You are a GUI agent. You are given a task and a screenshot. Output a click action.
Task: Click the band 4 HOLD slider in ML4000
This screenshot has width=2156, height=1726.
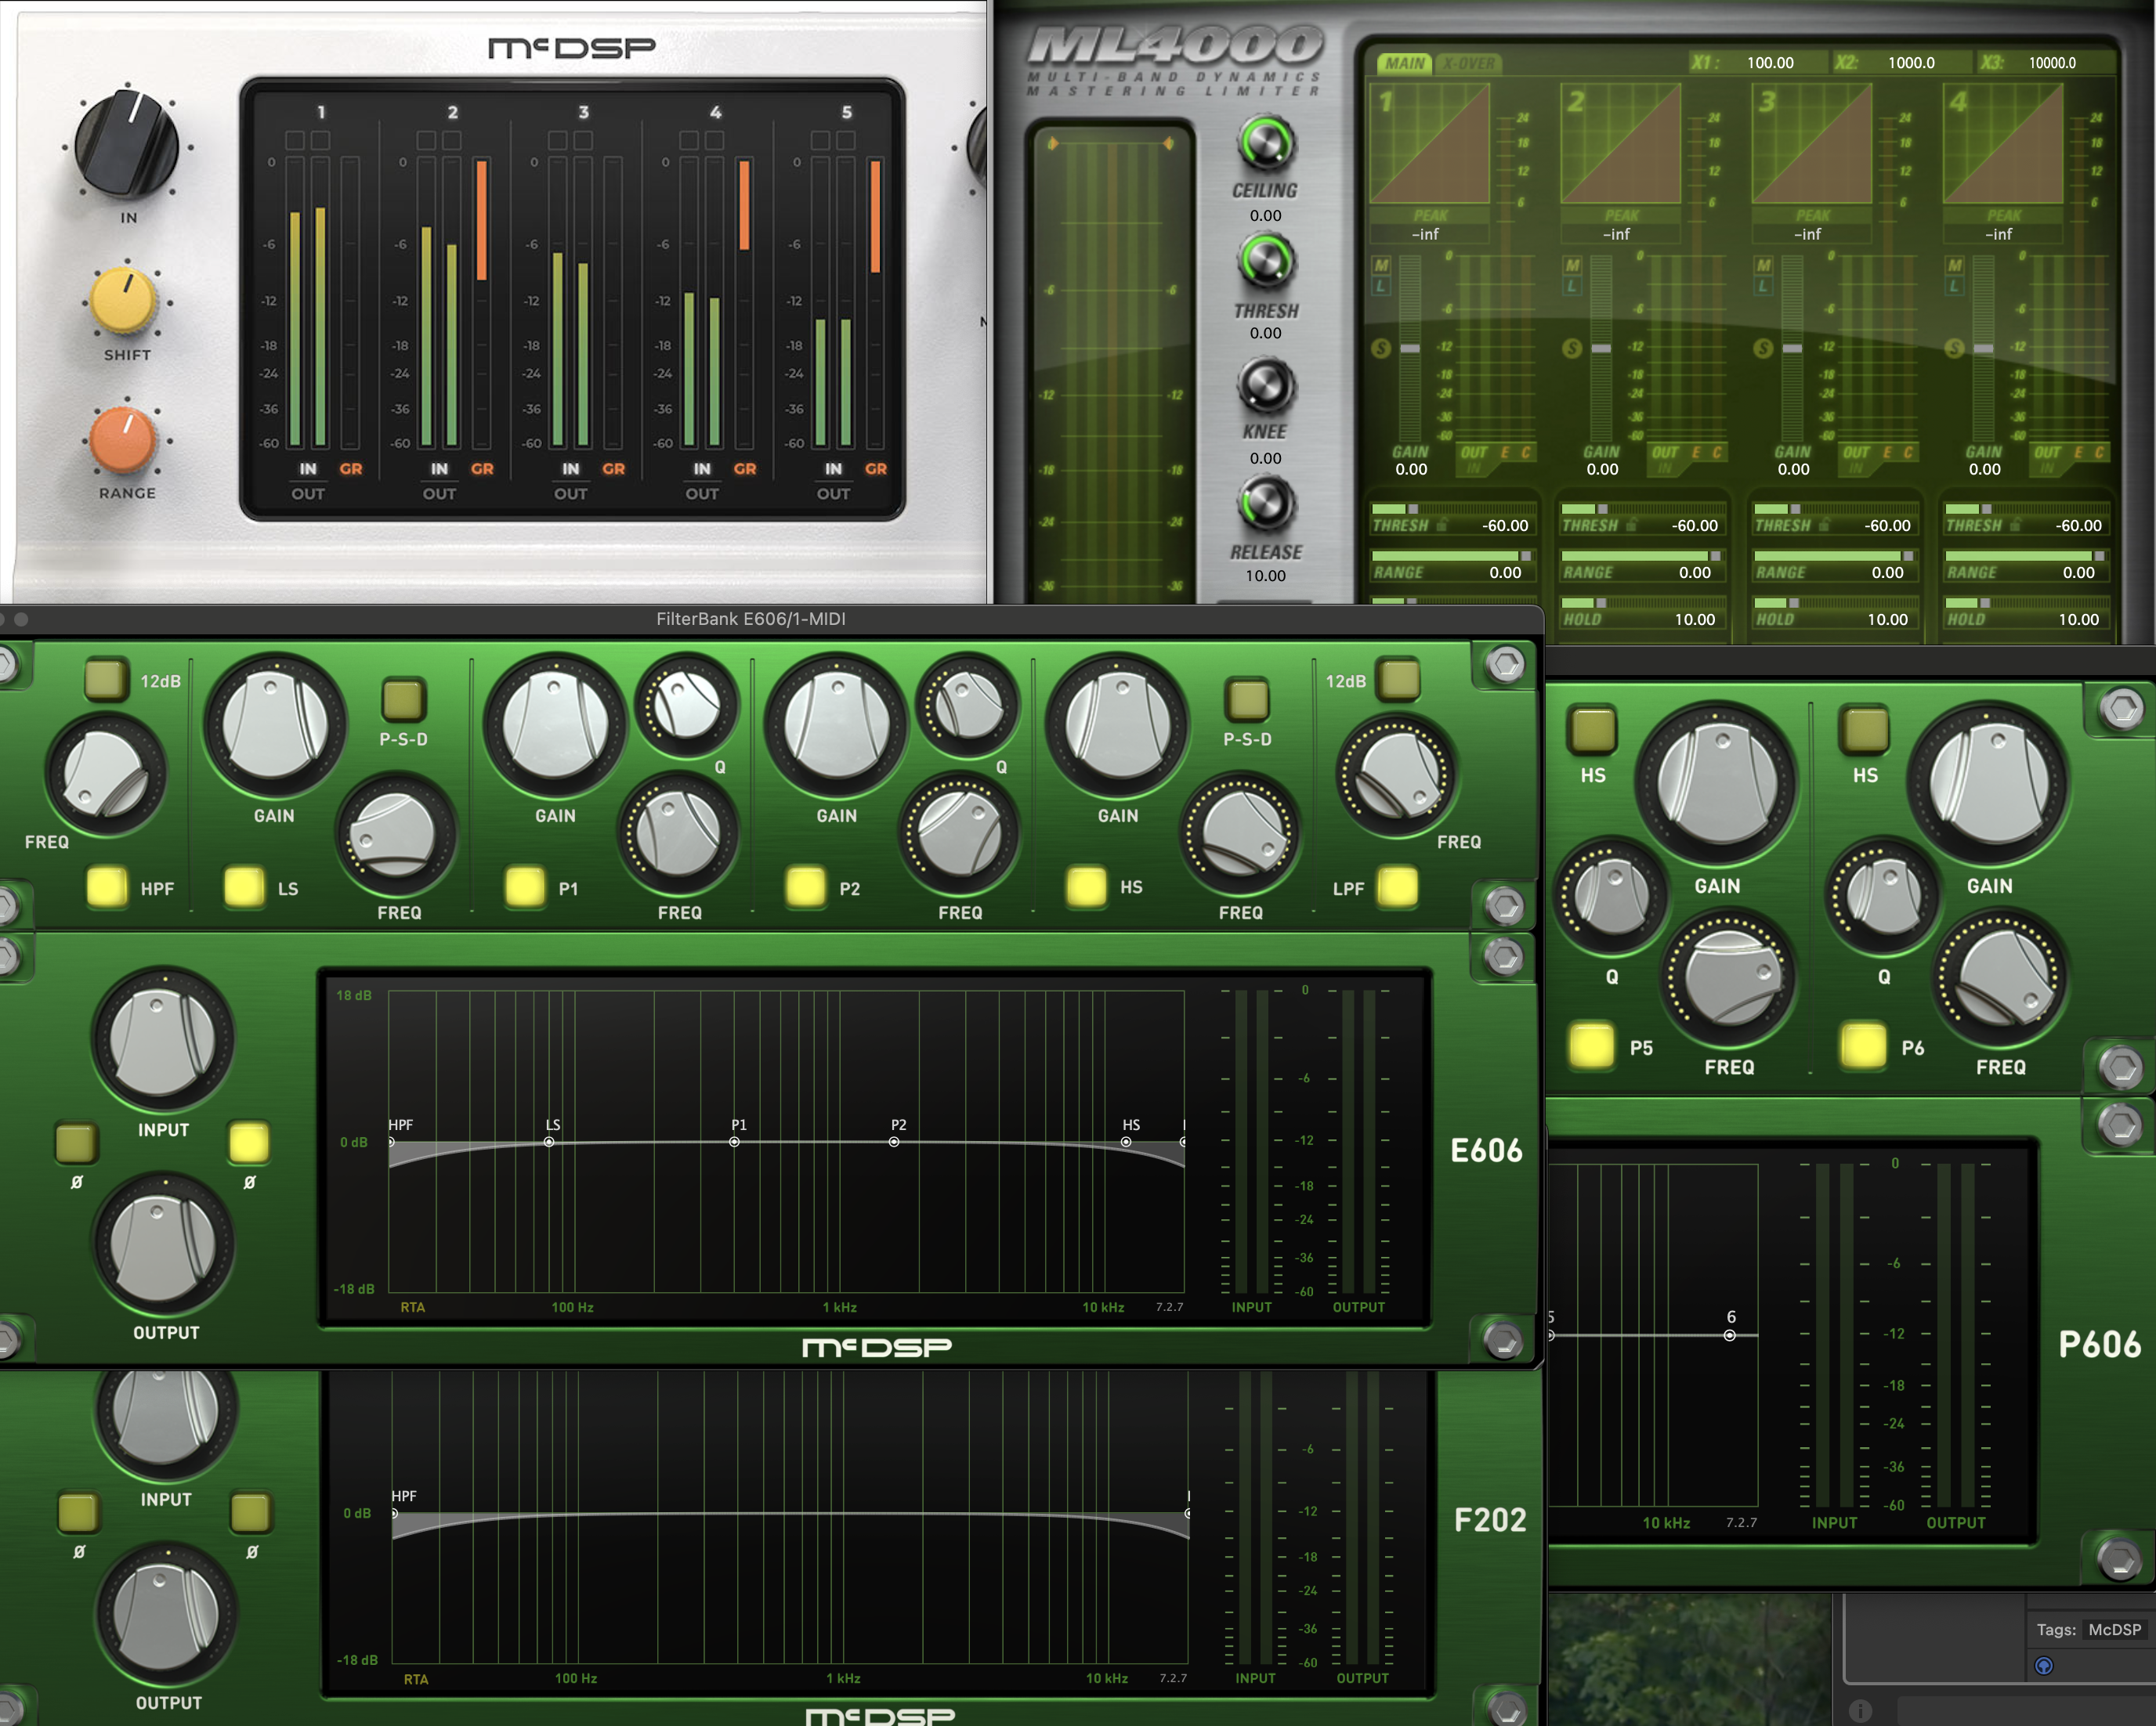pyautogui.click(x=2025, y=603)
